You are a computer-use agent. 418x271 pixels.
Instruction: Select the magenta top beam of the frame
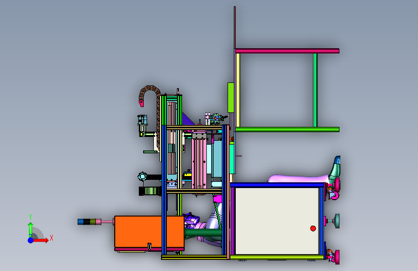click(287, 51)
